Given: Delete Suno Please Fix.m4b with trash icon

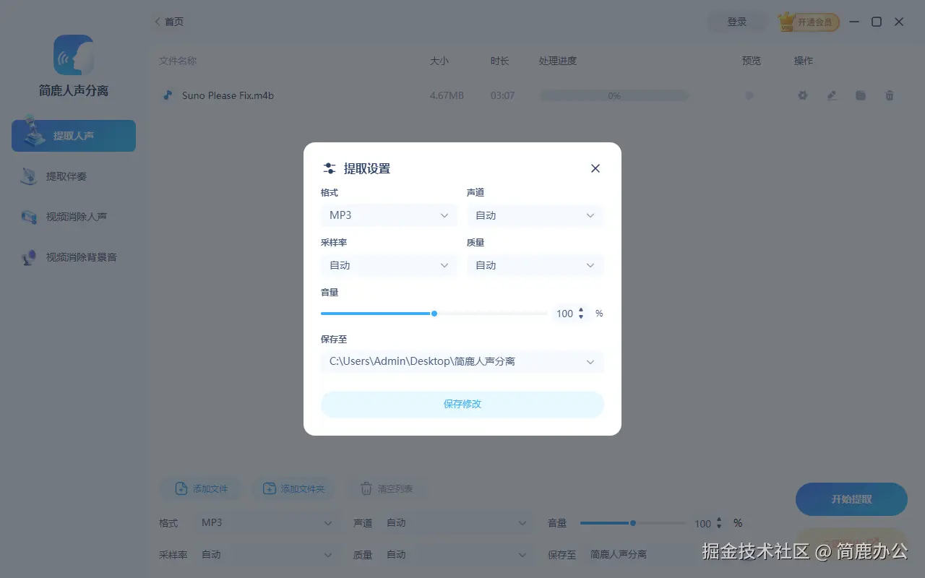Looking at the screenshot, I should (x=889, y=95).
